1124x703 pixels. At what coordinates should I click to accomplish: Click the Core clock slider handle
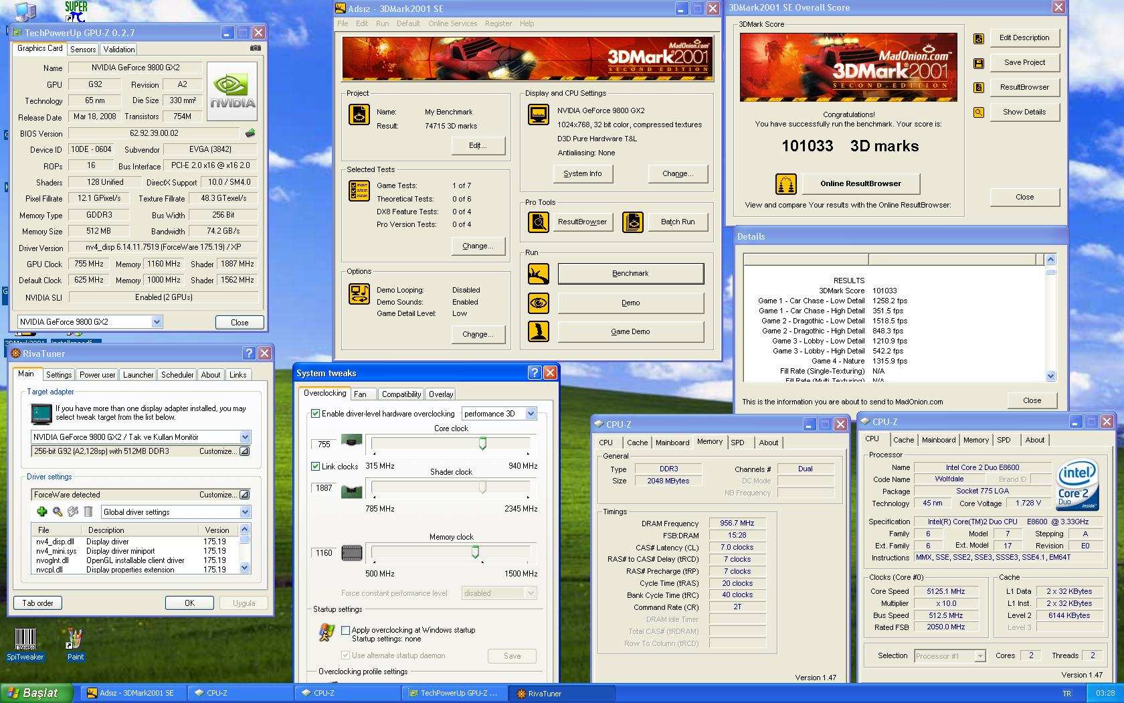point(482,443)
